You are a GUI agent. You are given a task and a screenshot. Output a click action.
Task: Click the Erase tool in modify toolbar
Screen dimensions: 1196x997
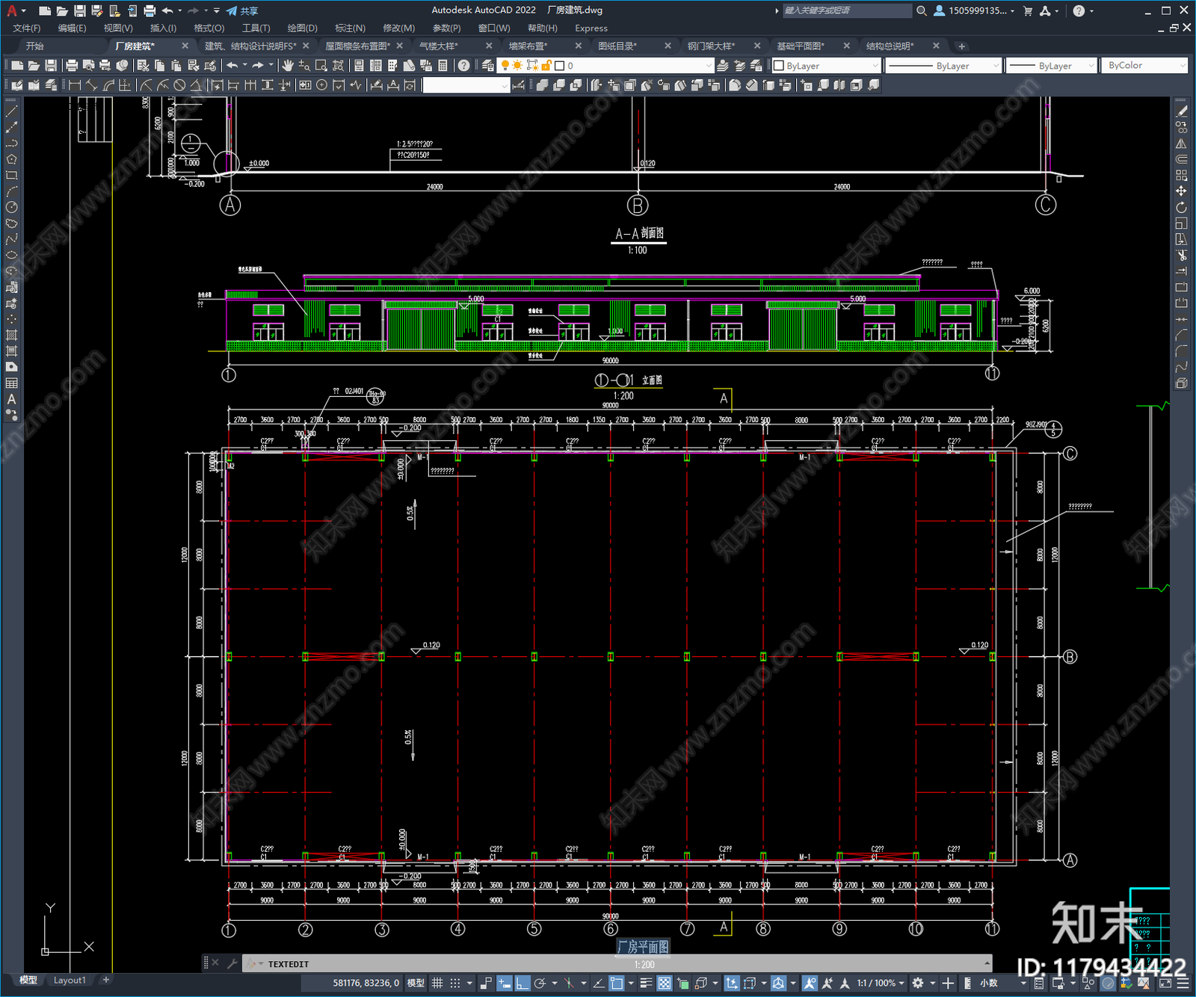pos(1182,111)
